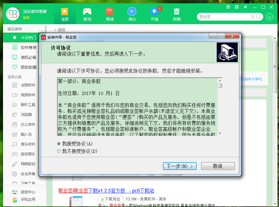Click 取消 button in installer

(x=218, y=166)
